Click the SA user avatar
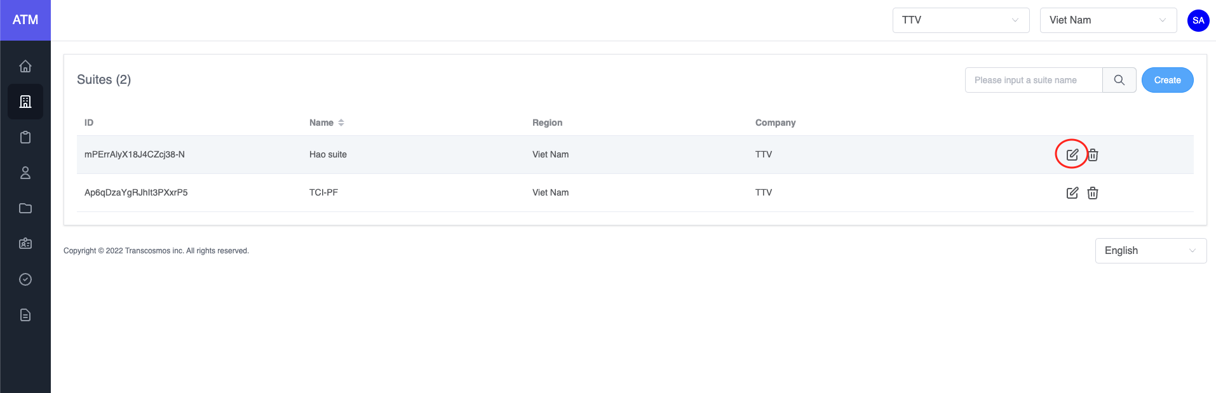 click(1198, 20)
